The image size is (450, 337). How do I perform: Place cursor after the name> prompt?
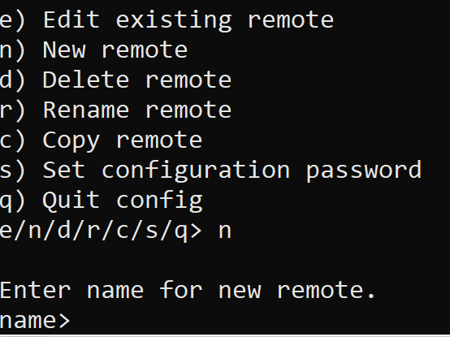point(79,321)
